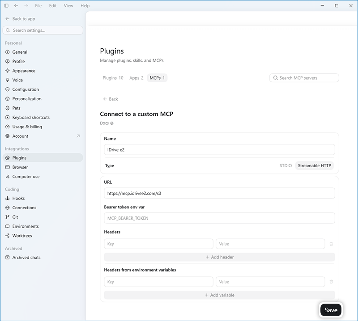Viewport: 358px width, 322px height.
Task: Toggle the sidebar panel icon
Action: tap(6, 6)
